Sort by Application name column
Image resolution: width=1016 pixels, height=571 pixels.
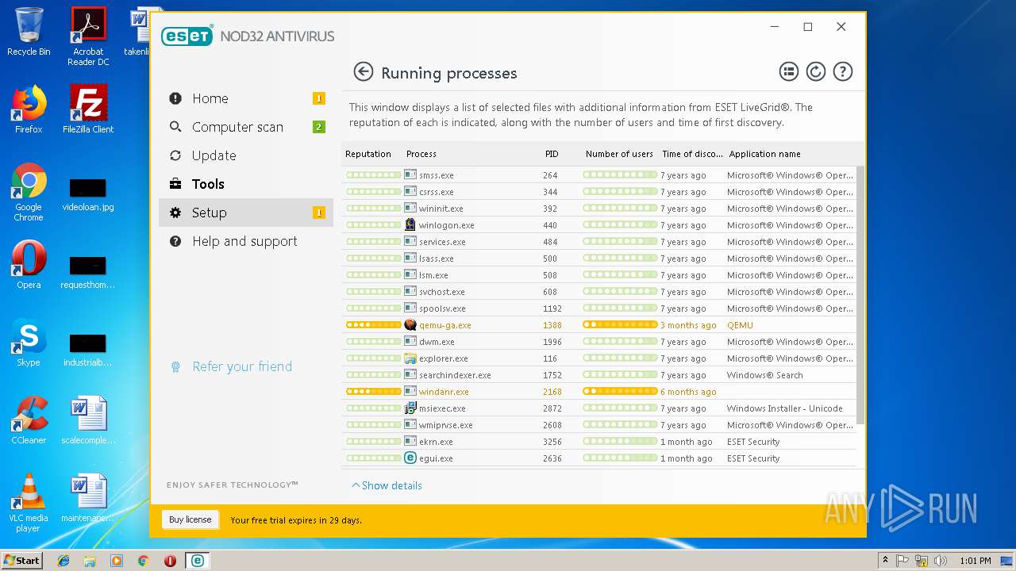tap(765, 154)
